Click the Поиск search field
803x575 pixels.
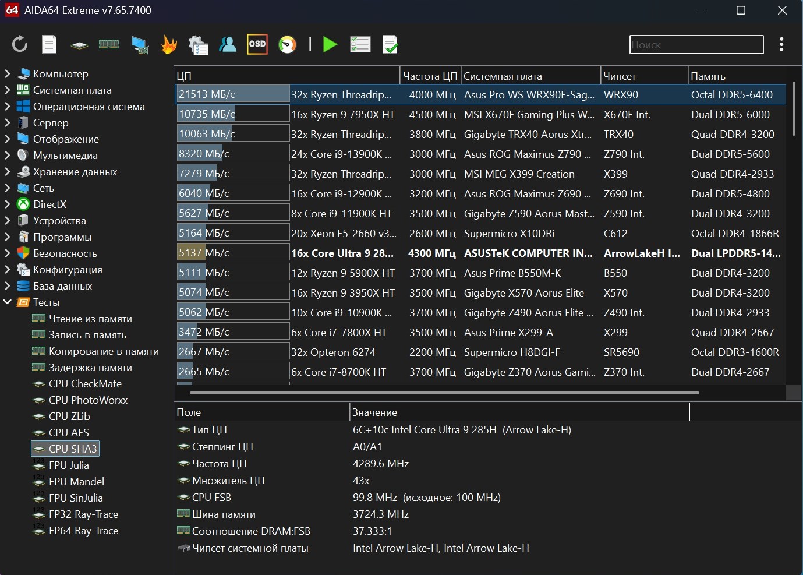[696, 45]
